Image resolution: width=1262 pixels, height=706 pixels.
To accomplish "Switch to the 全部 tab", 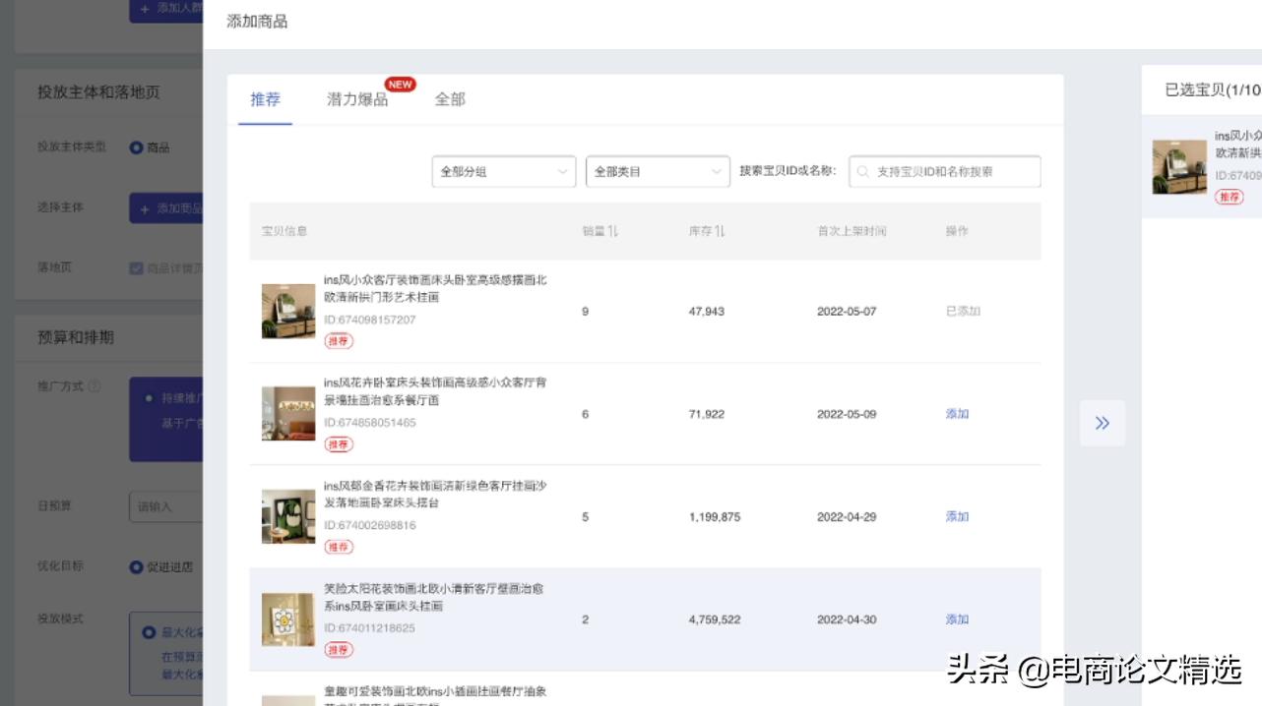I will coord(450,99).
